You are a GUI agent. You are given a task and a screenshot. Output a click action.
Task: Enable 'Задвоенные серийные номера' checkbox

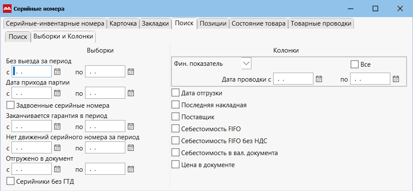(x=11, y=105)
